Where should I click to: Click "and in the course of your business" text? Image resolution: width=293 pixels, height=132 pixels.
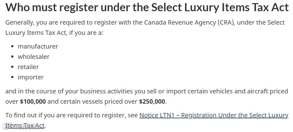point(50,91)
